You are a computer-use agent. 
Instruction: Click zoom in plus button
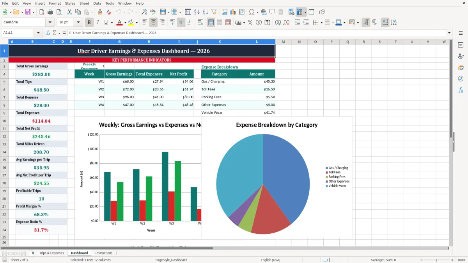coord(452,260)
